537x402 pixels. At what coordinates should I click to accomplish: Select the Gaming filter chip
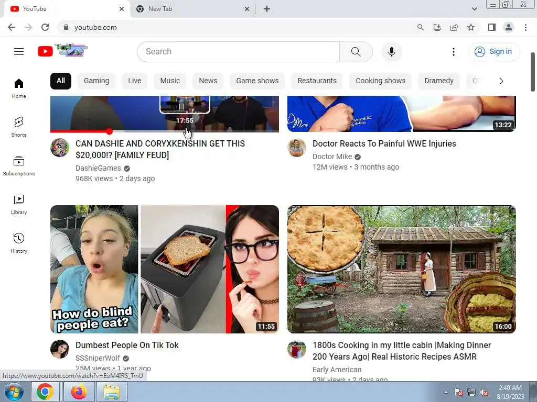click(x=96, y=81)
